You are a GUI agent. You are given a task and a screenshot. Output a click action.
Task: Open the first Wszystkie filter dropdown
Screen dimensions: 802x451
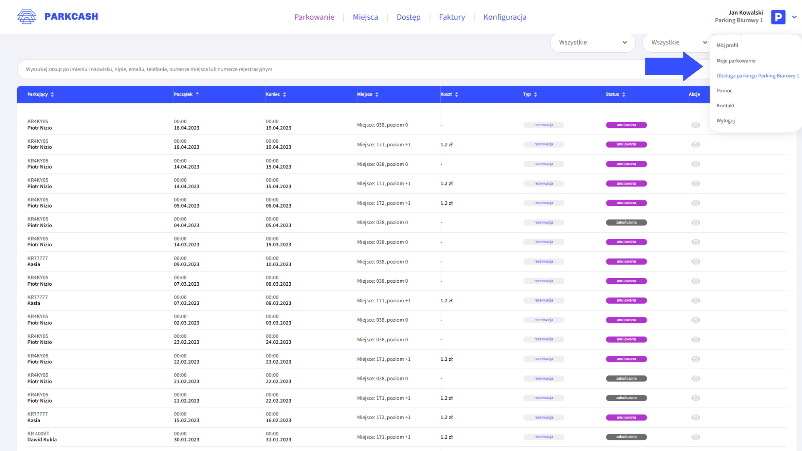tap(592, 43)
